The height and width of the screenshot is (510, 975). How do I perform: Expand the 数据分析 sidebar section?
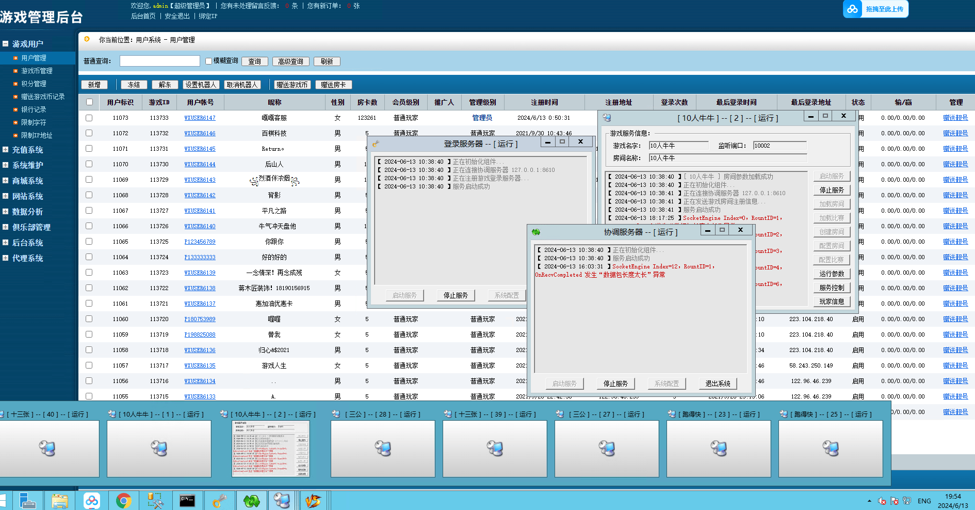click(5, 212)
